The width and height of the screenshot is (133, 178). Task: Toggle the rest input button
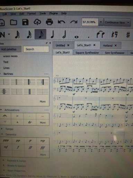[114, 34]
